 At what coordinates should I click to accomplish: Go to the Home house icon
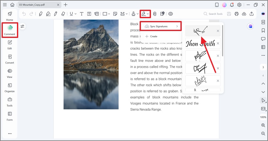12,5
